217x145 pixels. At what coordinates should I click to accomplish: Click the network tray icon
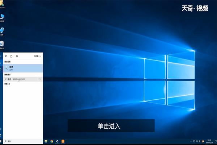point(194,141)
